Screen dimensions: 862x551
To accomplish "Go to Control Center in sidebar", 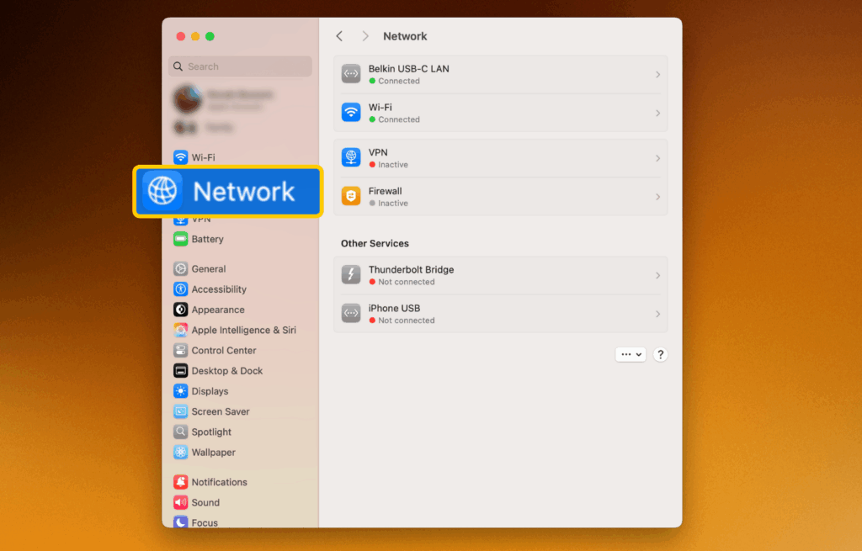I will point(223,351).
